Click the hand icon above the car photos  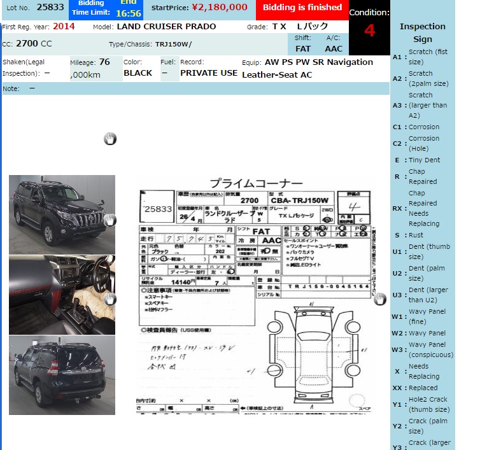[x=110, y=139]
